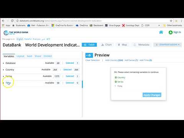Click the site info icon in address bar
Screen dimensions: 184x138
17,21
